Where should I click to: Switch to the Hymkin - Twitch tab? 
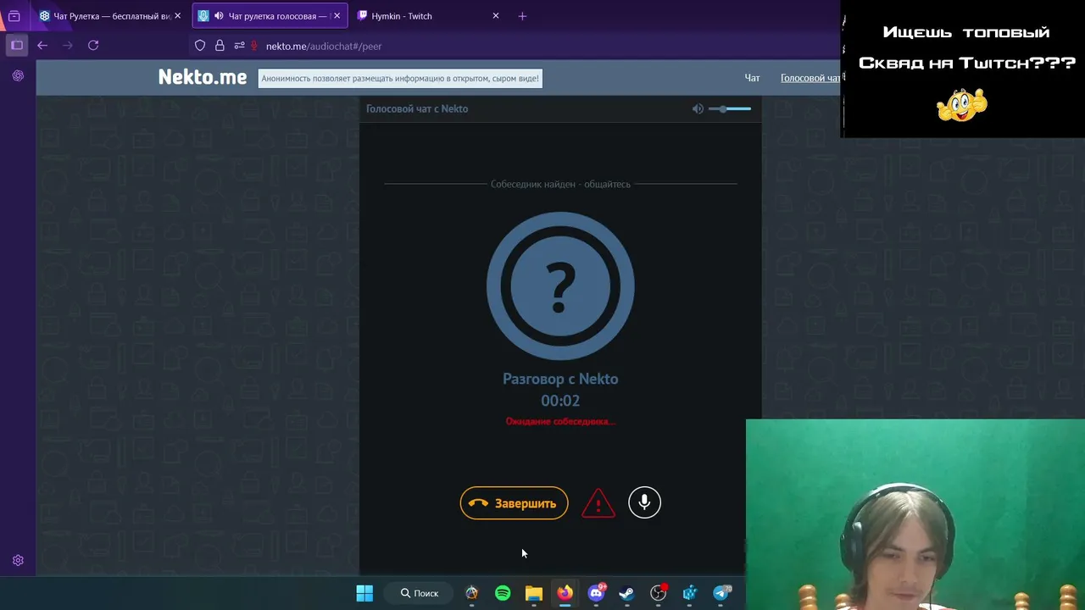428,16
